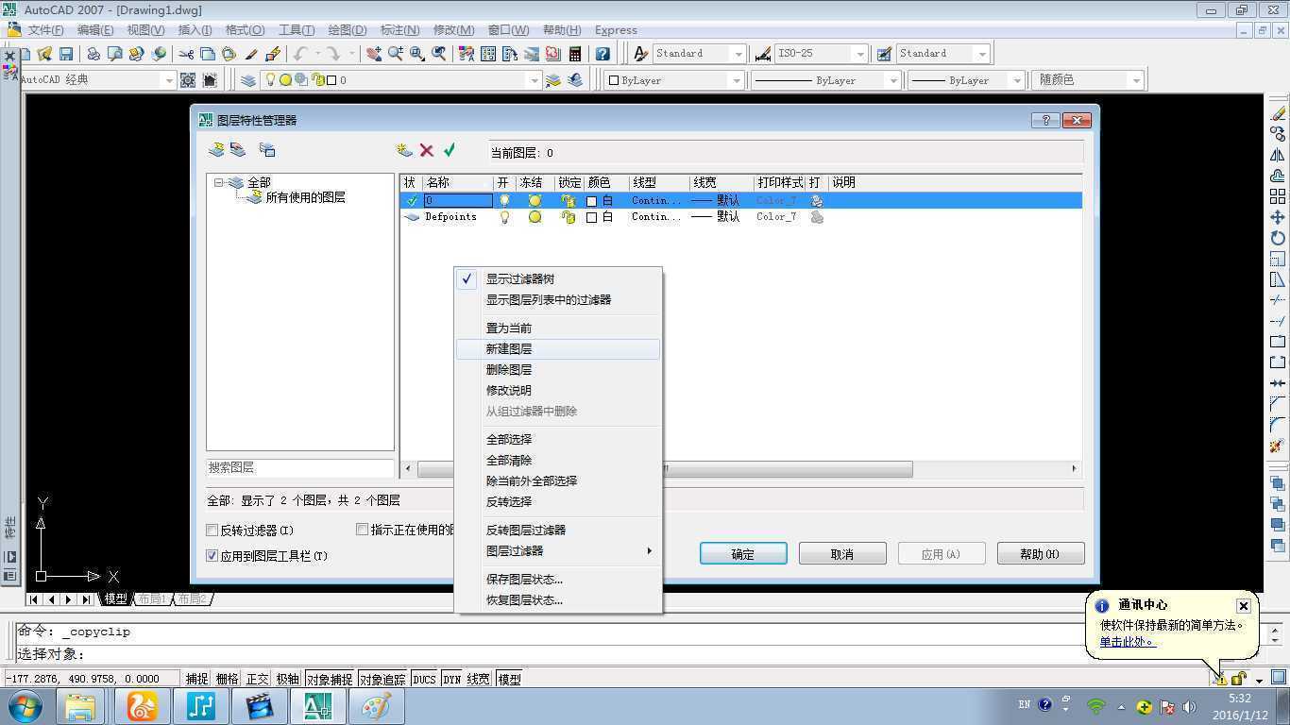Toggle the On lightbulb for Defpoints layer
The height and width of the screenshot is (725, 1290).
[x=504, y=217]
